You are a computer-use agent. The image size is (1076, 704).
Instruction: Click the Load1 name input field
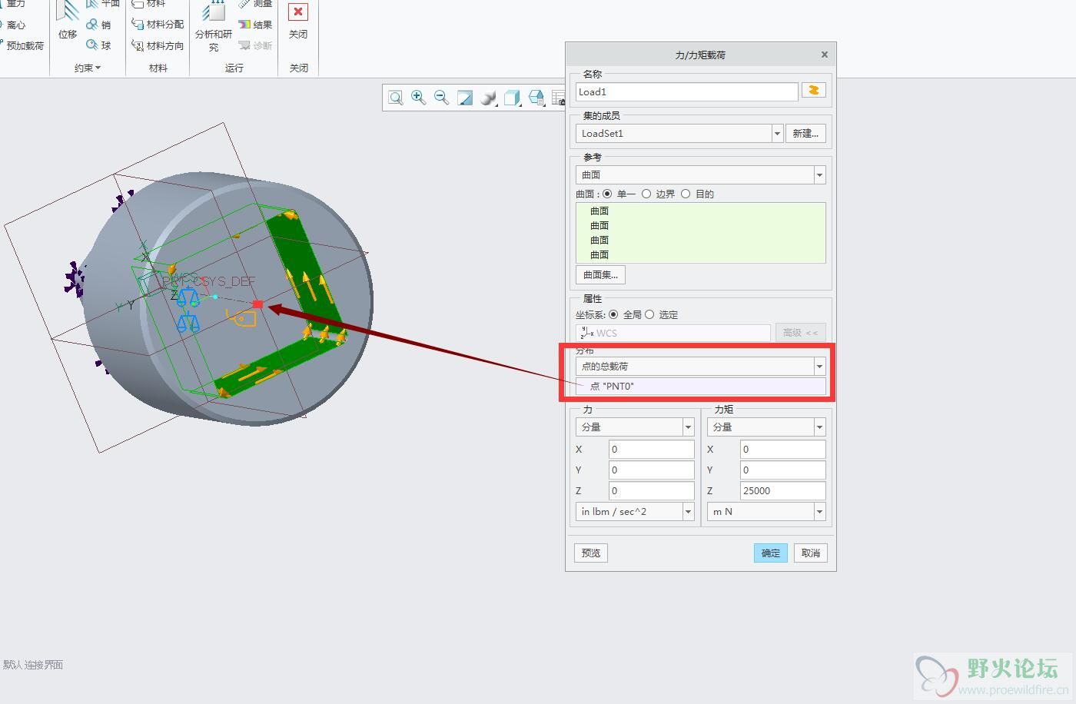tap(687, 91)
